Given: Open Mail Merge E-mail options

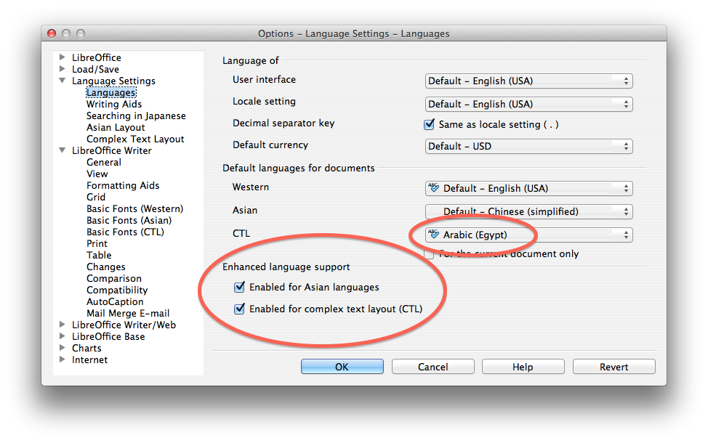Looking at the screenshot, I should click(x=128, y=313).
